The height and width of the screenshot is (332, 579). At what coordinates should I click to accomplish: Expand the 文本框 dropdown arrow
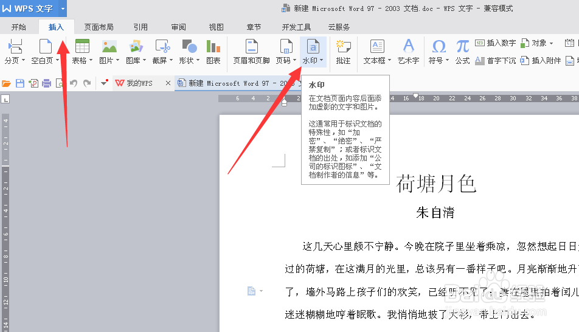(x=389, y=60)
